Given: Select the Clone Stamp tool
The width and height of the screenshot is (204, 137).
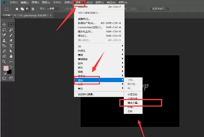Looking at the screenshot, I should pos(4,41).
